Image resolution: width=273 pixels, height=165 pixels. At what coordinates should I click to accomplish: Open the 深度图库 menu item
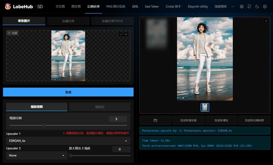point(221,7)
